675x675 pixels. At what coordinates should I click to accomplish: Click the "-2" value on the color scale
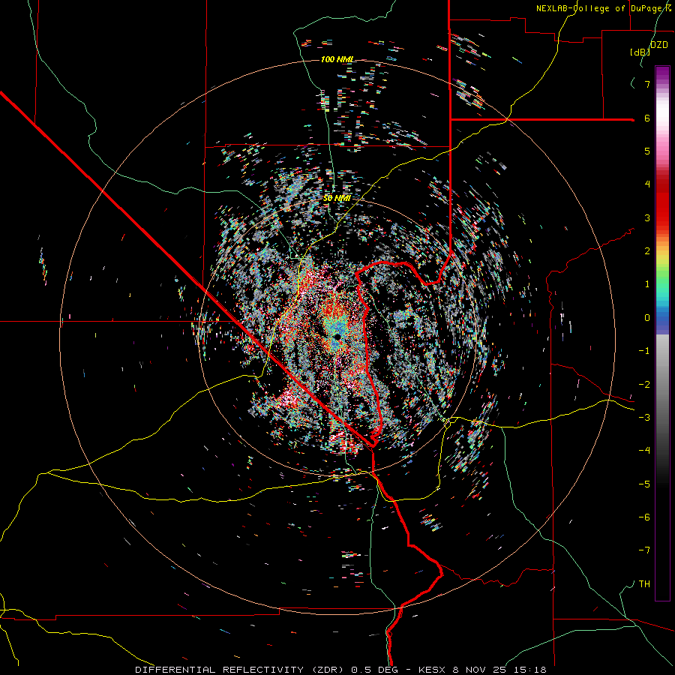tap(644, 384)
